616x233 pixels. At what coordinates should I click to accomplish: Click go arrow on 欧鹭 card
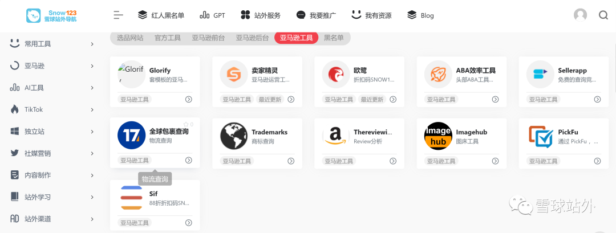pos(393,99)
